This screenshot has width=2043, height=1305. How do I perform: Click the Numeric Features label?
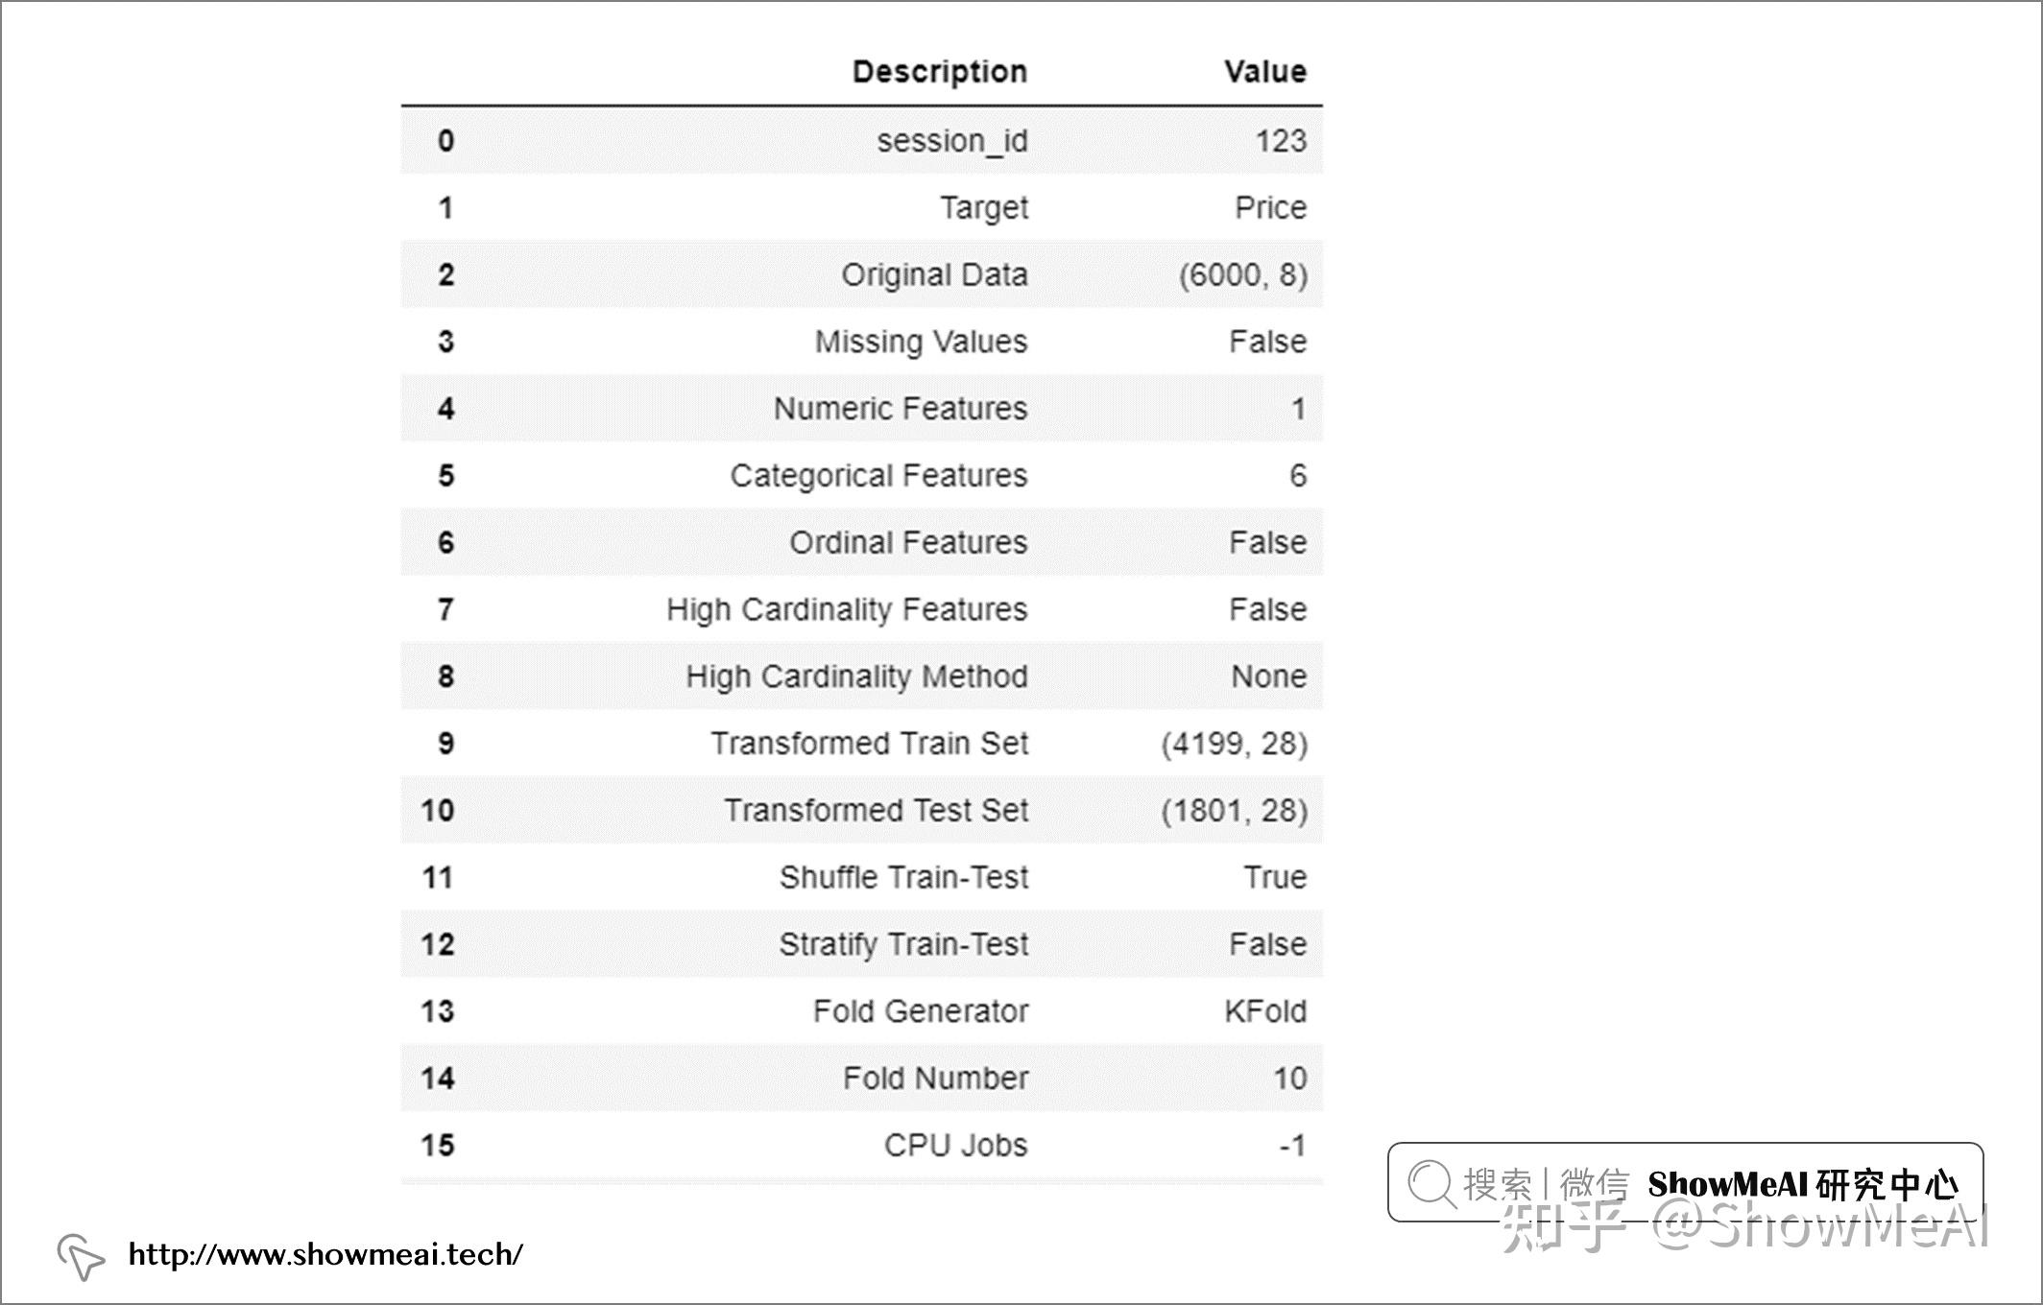[x=901, y=409]
